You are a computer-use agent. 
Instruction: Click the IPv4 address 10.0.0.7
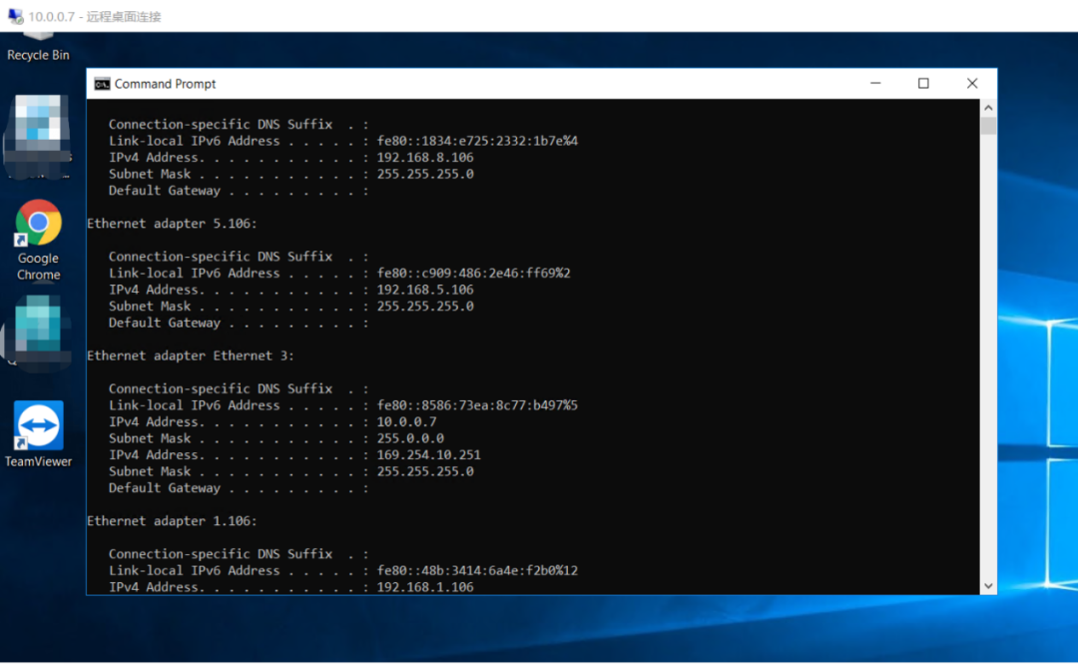pyautogui.click(x=406, y=421)
